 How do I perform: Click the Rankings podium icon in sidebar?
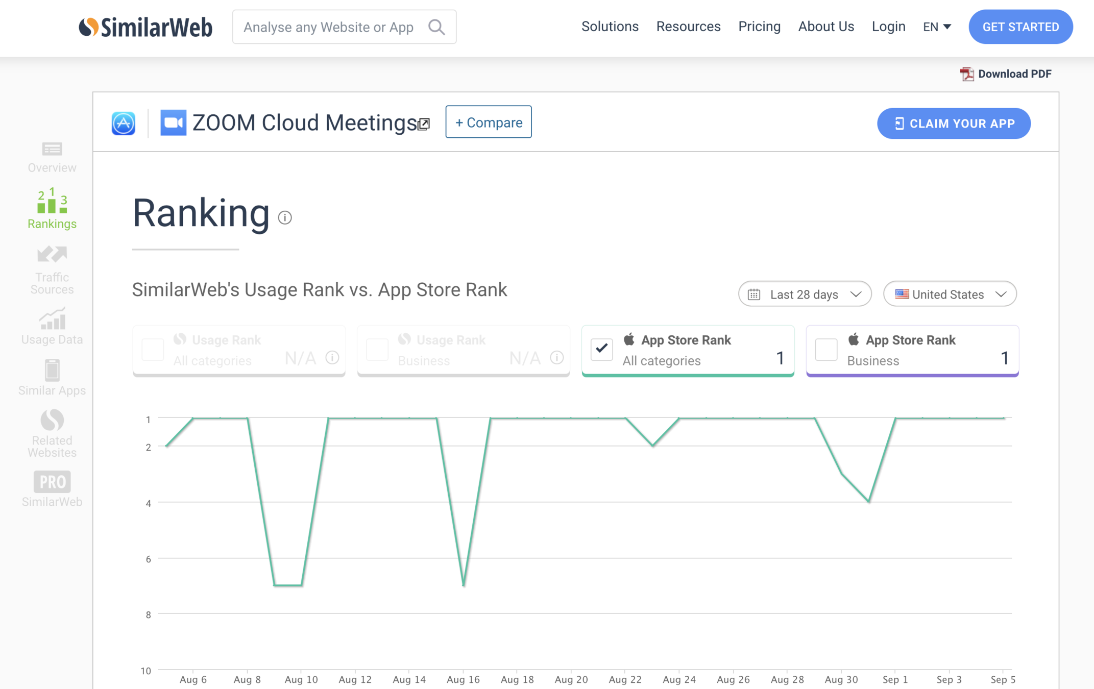52,201
